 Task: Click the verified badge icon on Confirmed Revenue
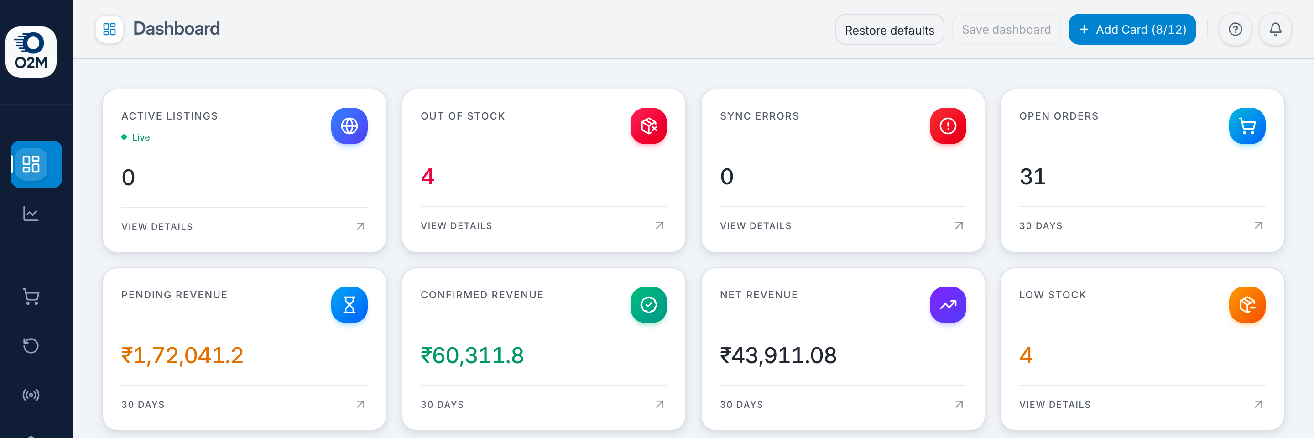tap(648, 305)
